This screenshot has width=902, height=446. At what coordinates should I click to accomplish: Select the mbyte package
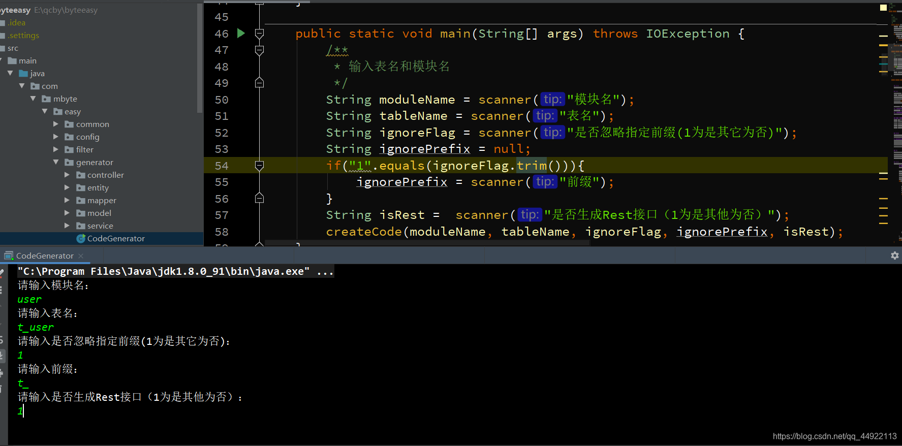click(65, 99)
